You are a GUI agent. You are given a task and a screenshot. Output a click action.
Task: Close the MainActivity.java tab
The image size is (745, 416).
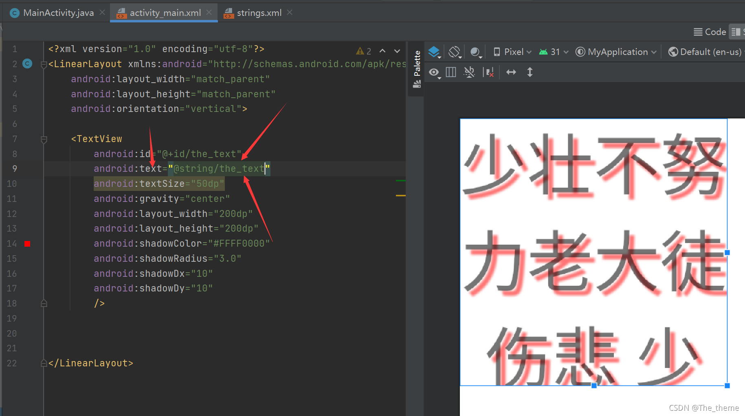coord(102,13)
